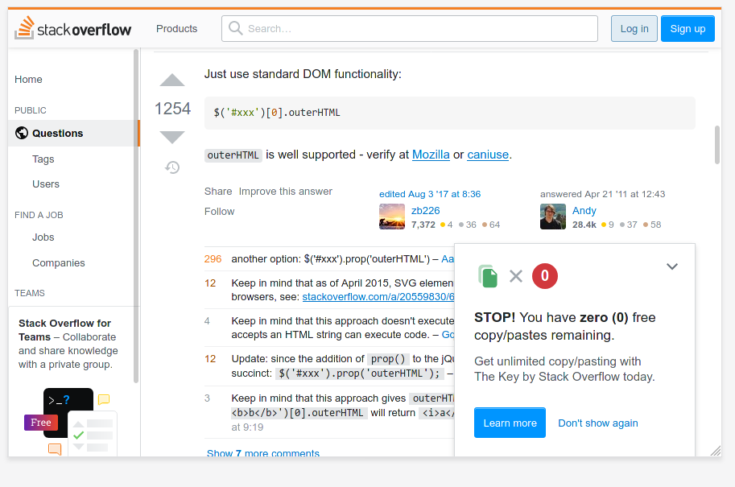Click the yellow speech bubble icon in Teams promo
The height and width of the screenshot is (487, 735).
pyautogui.click(x=104, y=399)
